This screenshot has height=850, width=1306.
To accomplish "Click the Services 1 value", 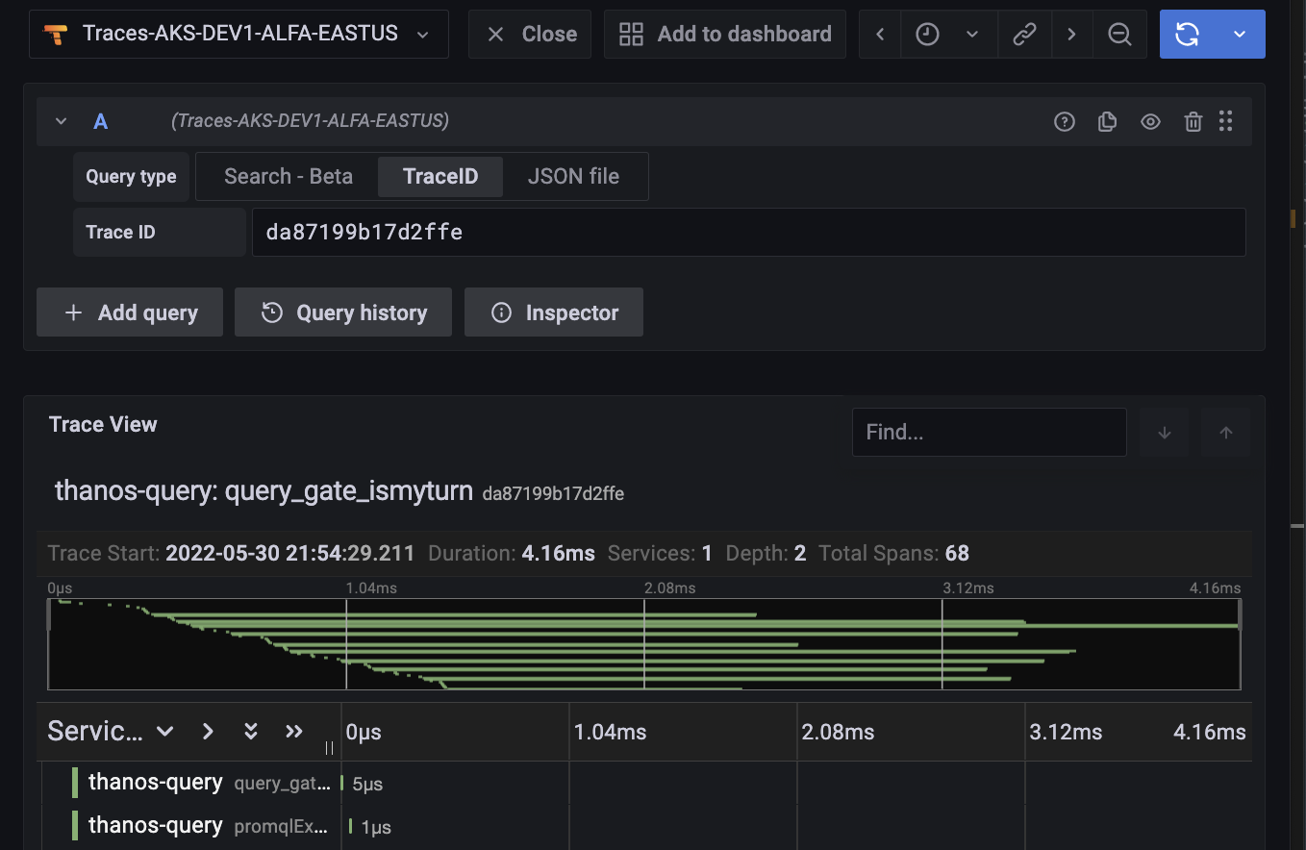I will pyautogui.click(x=708, y=553).
